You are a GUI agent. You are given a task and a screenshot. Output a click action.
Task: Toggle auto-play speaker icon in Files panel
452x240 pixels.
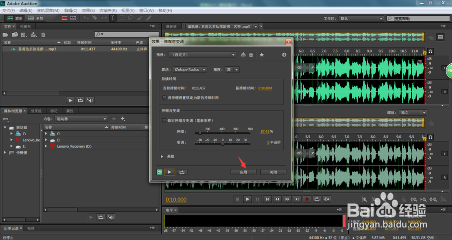pyautogui.click(x=90, y=100)
